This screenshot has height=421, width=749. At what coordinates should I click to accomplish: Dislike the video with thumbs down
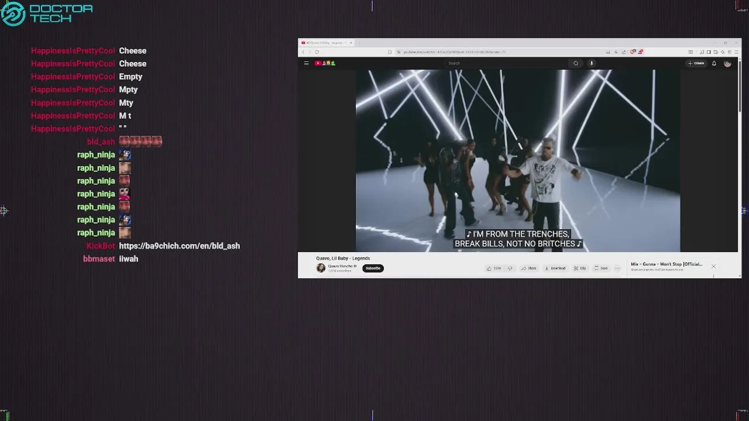click(x=510, y=268)
